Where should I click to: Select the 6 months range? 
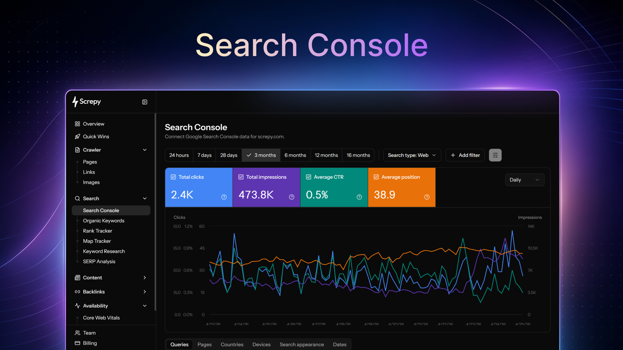coord(295,155)
